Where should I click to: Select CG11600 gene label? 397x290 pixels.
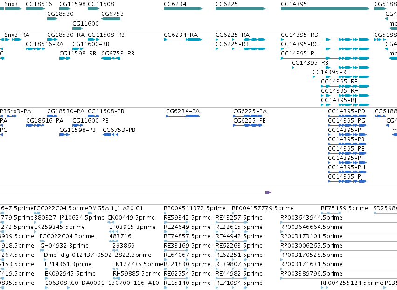85,23
